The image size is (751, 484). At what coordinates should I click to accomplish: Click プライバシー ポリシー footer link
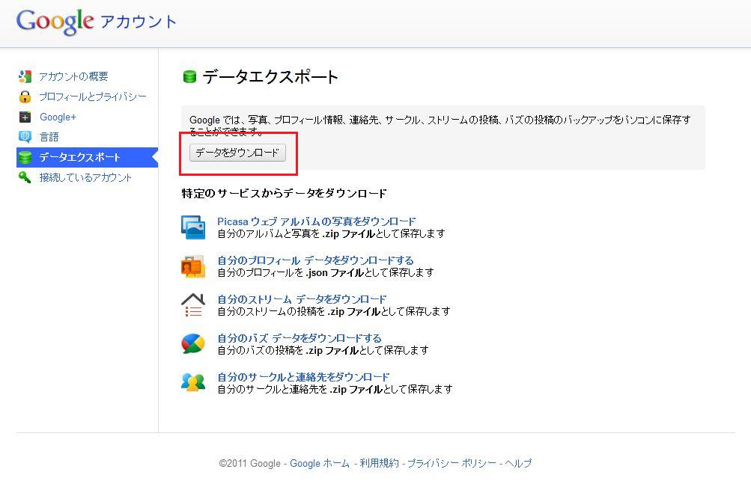(x=451, y=463)
